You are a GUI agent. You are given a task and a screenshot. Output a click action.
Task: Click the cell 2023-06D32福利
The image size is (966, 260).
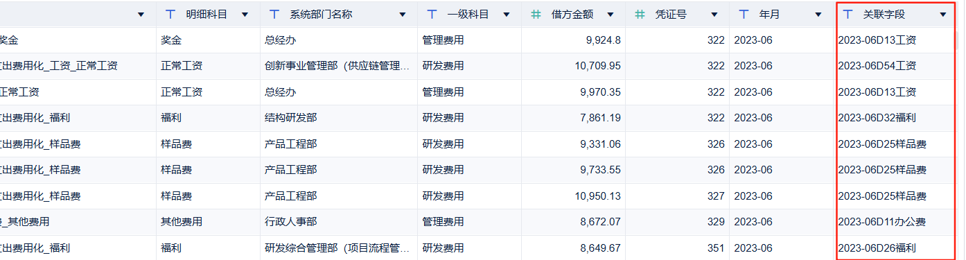click(x=877, y=118)
